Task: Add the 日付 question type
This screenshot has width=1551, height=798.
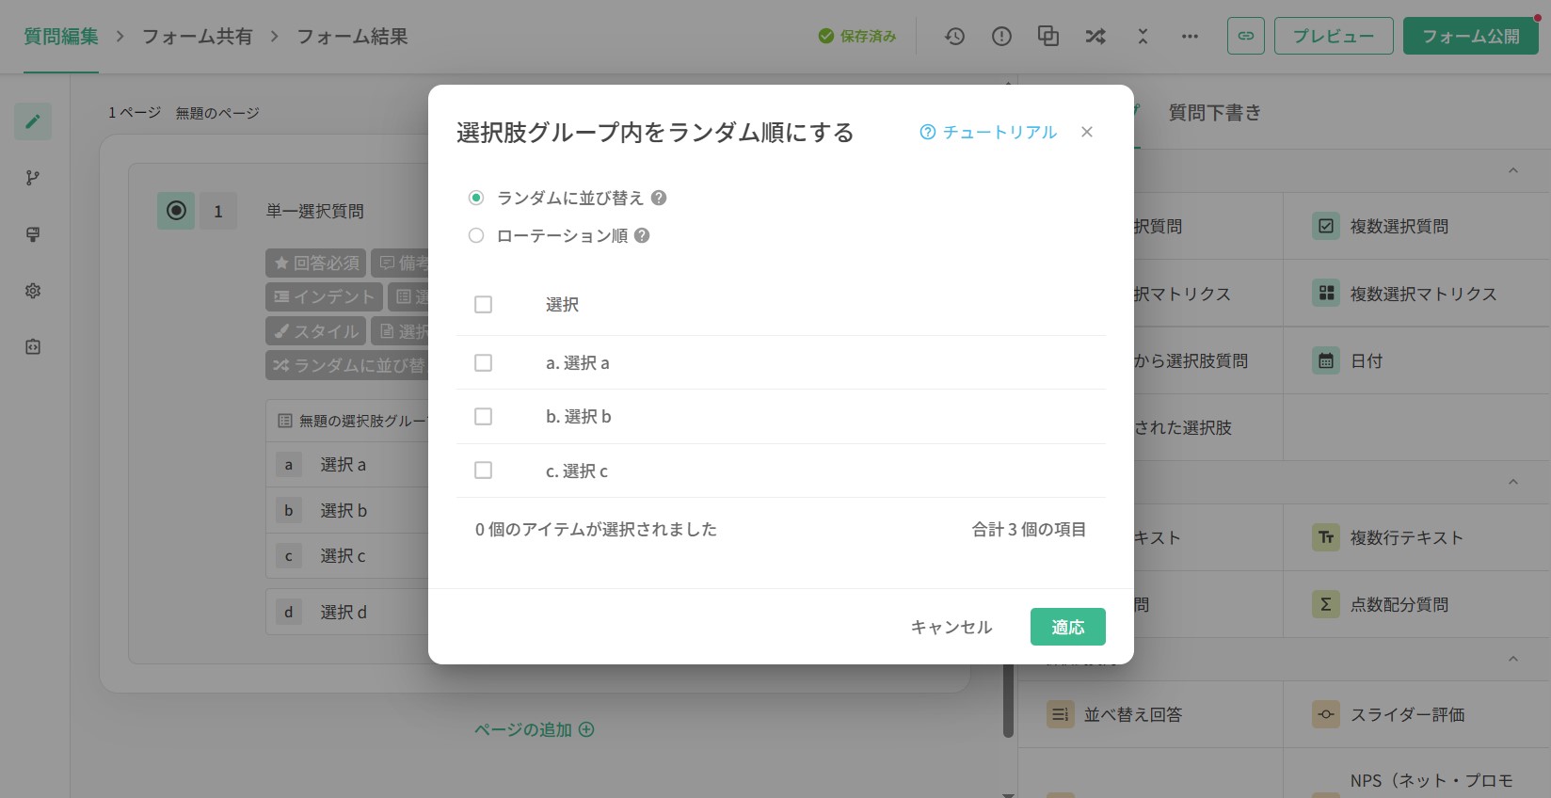Action: [1416, 360]
